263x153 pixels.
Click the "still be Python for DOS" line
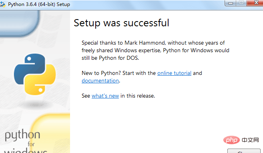(110, 58)
